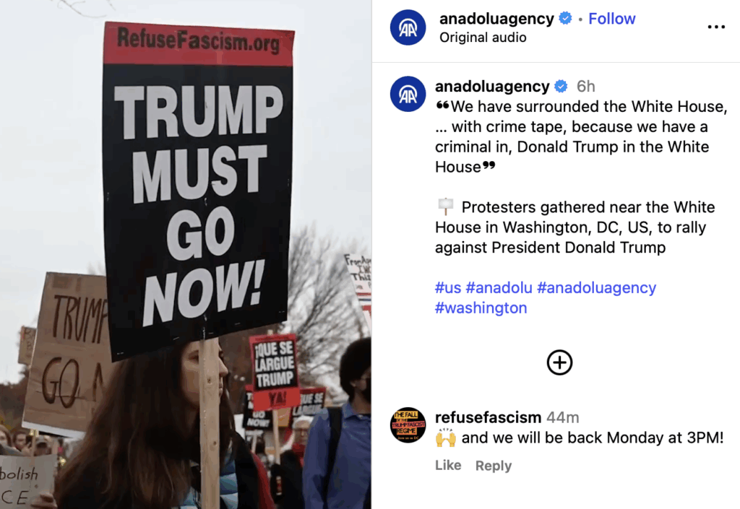Click anadoluagency avatar beside the caption

pos(408,95)
